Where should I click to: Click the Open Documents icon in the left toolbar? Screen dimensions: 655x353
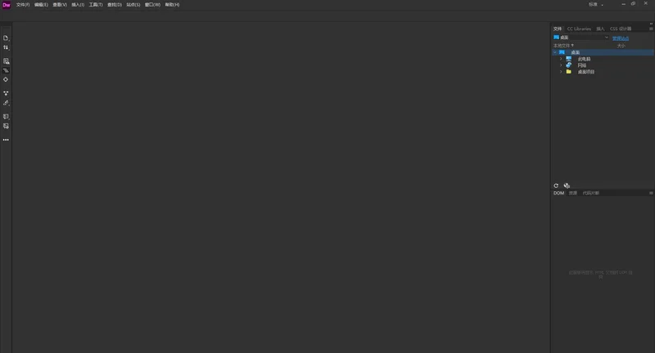pos(6,38)
